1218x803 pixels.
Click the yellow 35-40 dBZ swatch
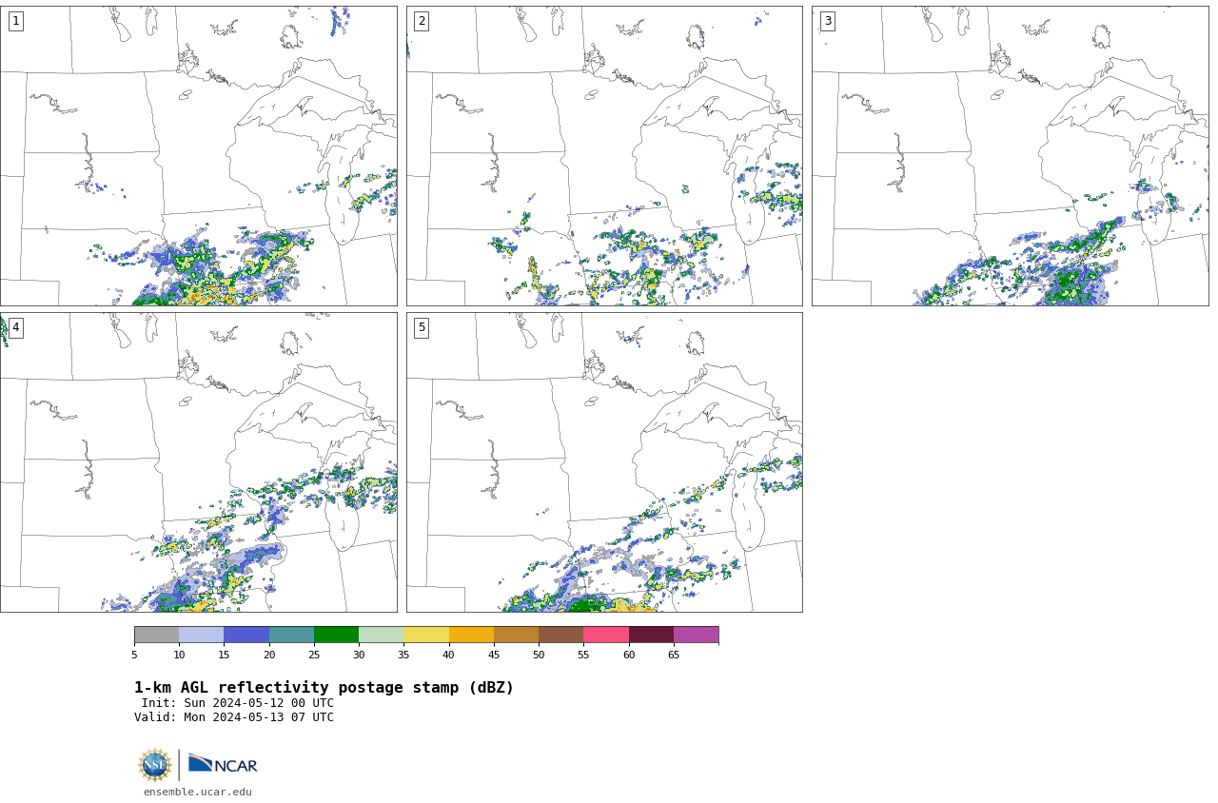click(x=426, y=635)
